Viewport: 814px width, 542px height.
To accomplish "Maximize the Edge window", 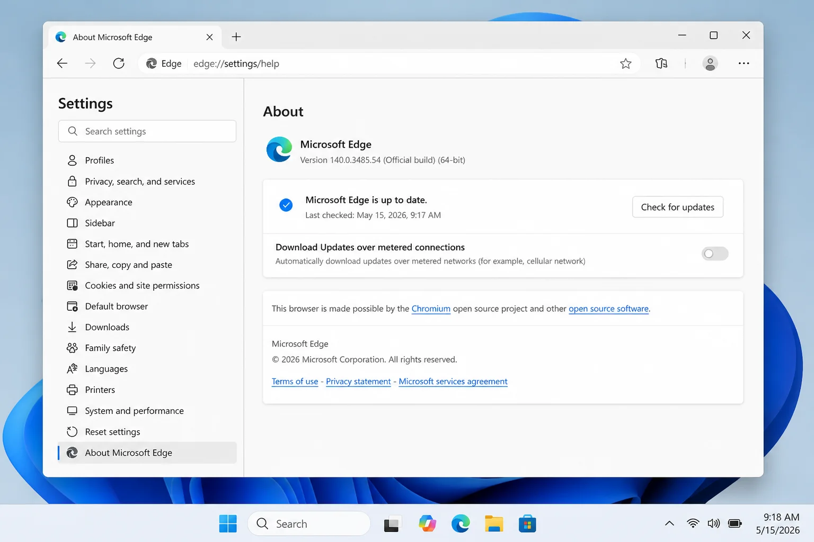I will tap(714, 35).
